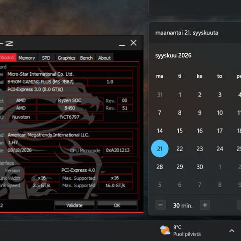The image size is (241, 241).
Task: Switch to the Graphics tab
Action: coord(66,58)
